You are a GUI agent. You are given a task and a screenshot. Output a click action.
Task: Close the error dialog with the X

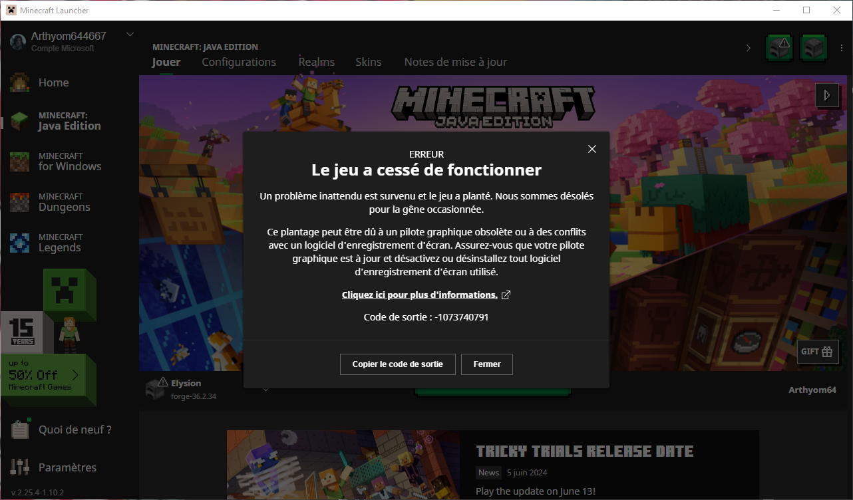tap(592, 149)
